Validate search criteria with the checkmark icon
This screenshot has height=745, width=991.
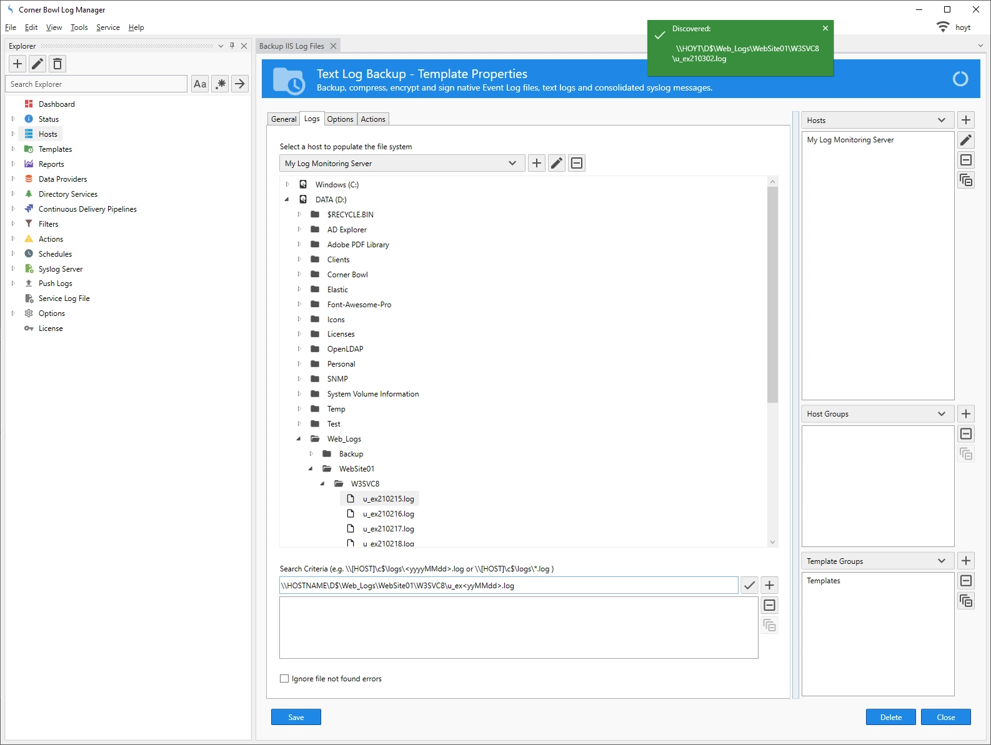(x=749, y=585)
